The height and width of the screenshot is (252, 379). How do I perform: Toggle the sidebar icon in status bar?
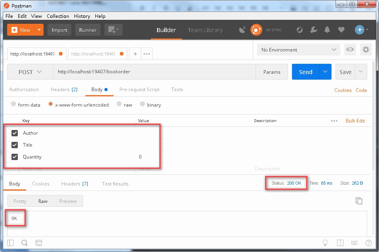pyautogui.click(x=10, y=243)
